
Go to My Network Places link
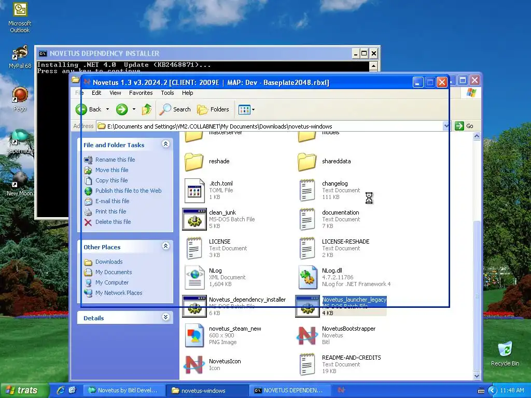coord(119,293)
